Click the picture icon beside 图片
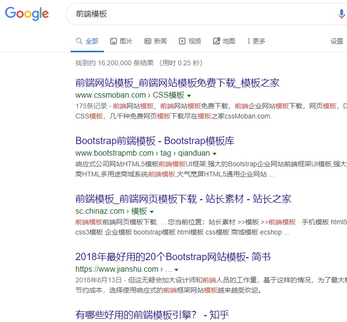This screenshot has width=347, height=322. [114, 41]
